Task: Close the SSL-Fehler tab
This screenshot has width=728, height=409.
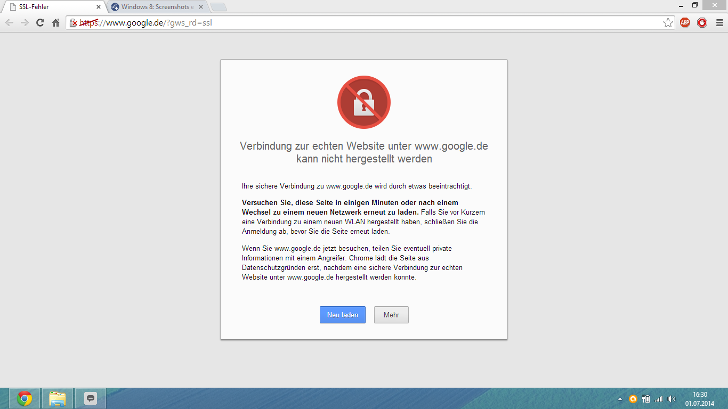Action: (x=98, y=7)
